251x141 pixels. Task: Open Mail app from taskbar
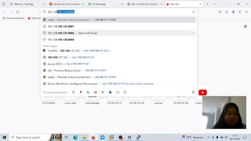coord(102,137)
